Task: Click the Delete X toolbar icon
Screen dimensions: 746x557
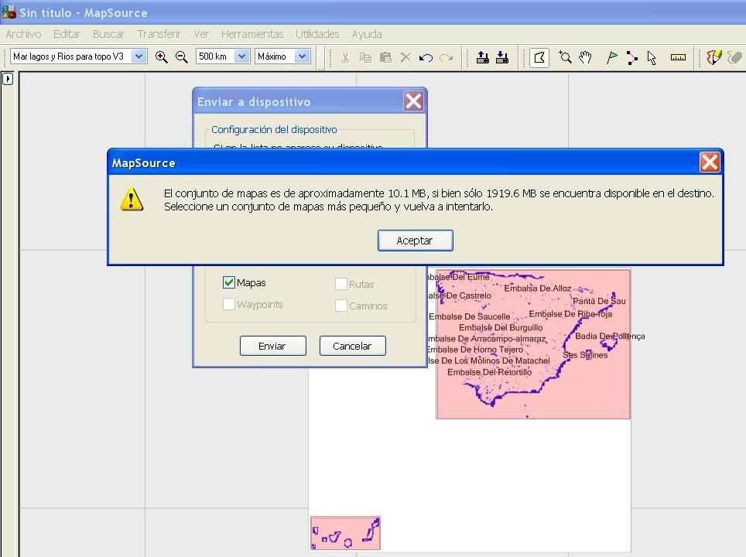Action: (406, 57)
